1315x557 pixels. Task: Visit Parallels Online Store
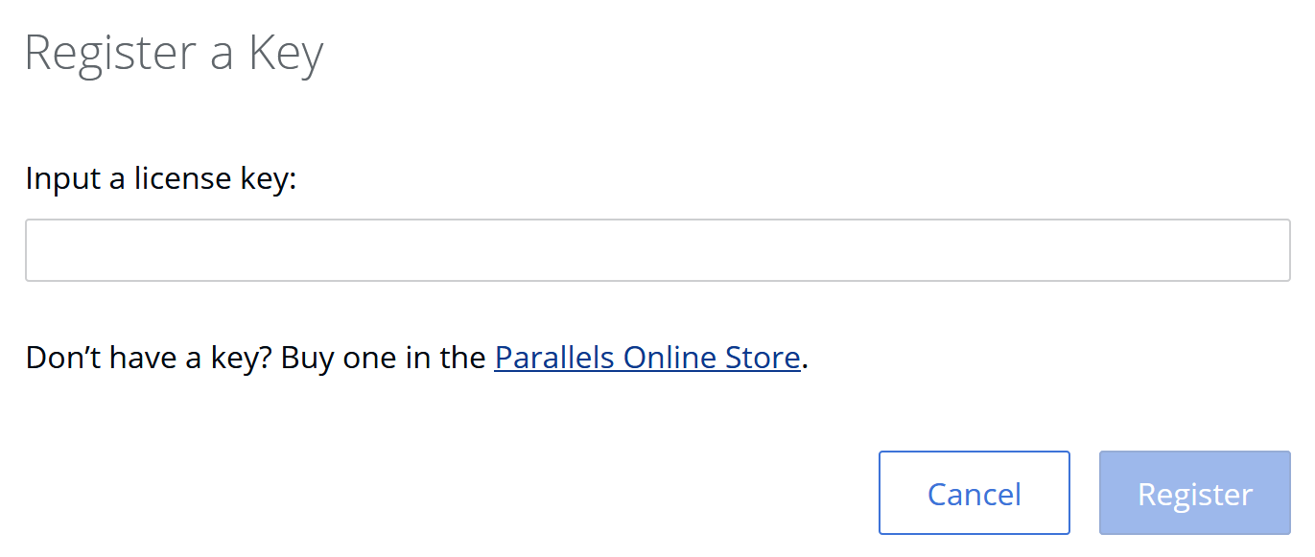point(646,358)
